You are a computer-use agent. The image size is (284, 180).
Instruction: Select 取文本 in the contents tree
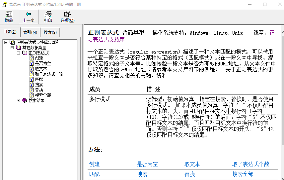coord(41,69)
